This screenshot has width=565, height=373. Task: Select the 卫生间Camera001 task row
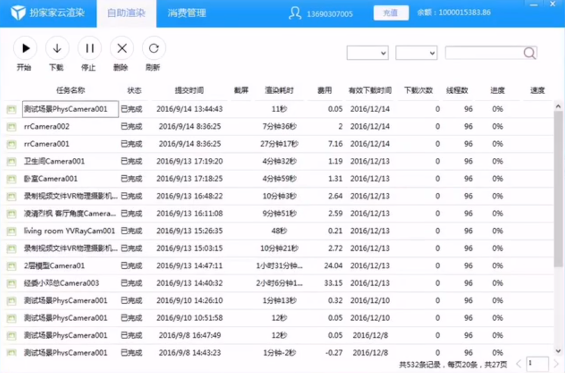tap(70, 161)
